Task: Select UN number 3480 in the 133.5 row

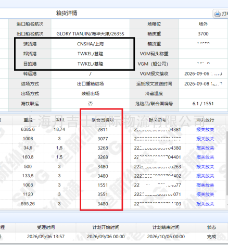Action: (103, 176)
